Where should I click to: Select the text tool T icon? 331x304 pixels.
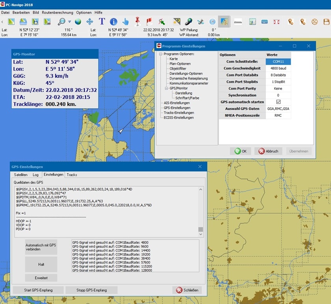[102, 22]
